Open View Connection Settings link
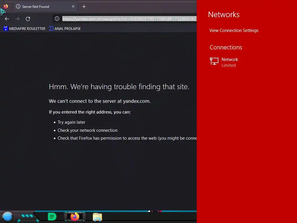The height and width of the screenshot is (223, 297). pyautogui.click(x=234, y=30)
